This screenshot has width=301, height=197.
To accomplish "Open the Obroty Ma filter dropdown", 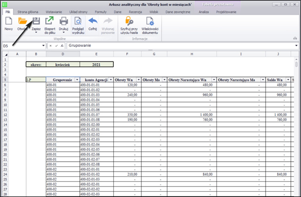I will [164, 80].
